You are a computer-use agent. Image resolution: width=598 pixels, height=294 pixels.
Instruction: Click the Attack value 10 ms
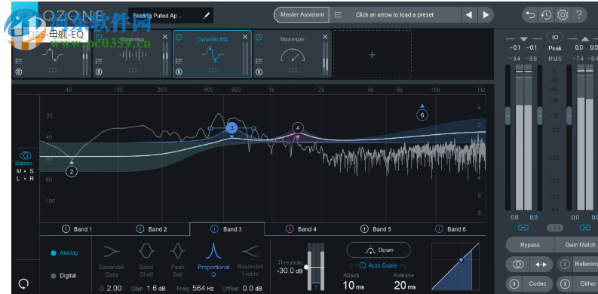pyautogui.click(x=353, y=285)
